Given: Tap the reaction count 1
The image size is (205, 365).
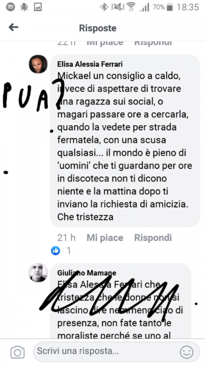Looking at the screenshot, I should click(x=69, y=250).
